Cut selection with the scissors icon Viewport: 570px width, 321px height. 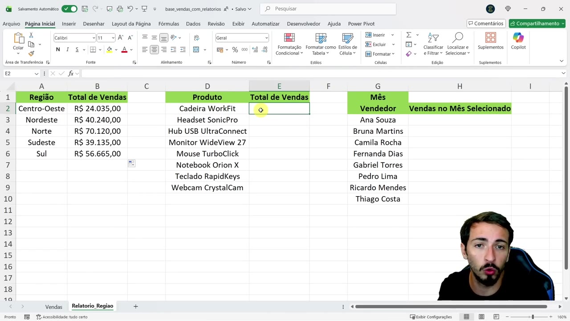[31, 35]
